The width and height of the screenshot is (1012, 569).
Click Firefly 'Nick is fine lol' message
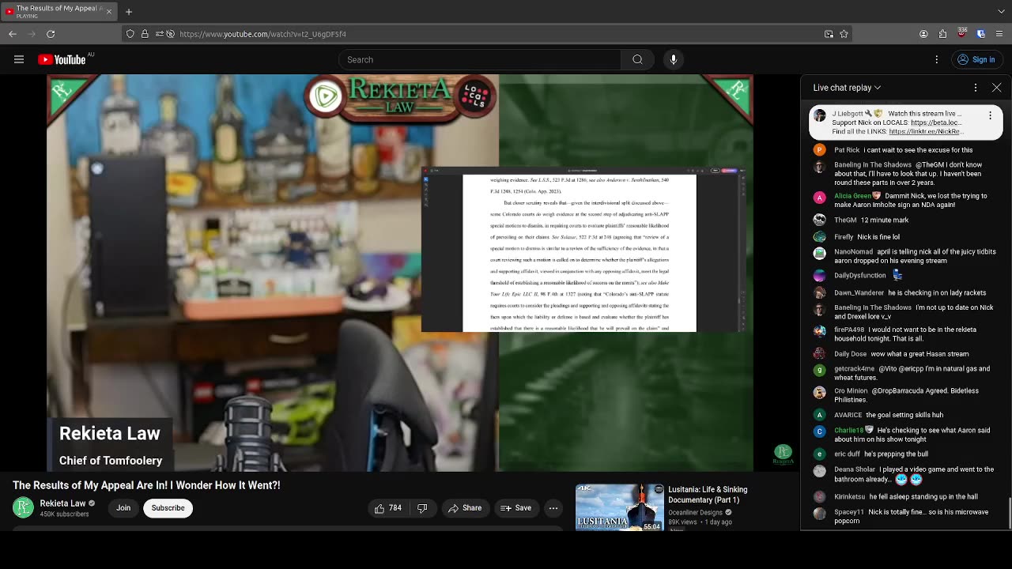coord(904,236)
